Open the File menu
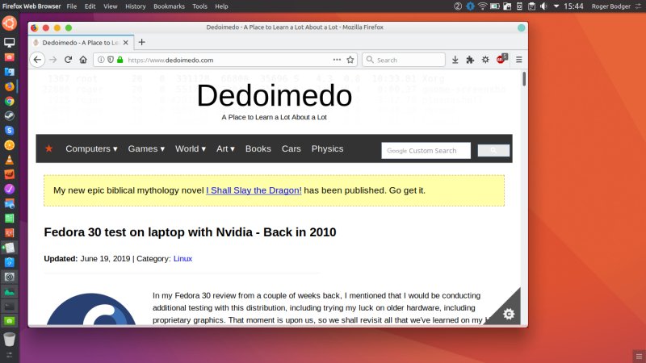 click(x=72, y=6)
